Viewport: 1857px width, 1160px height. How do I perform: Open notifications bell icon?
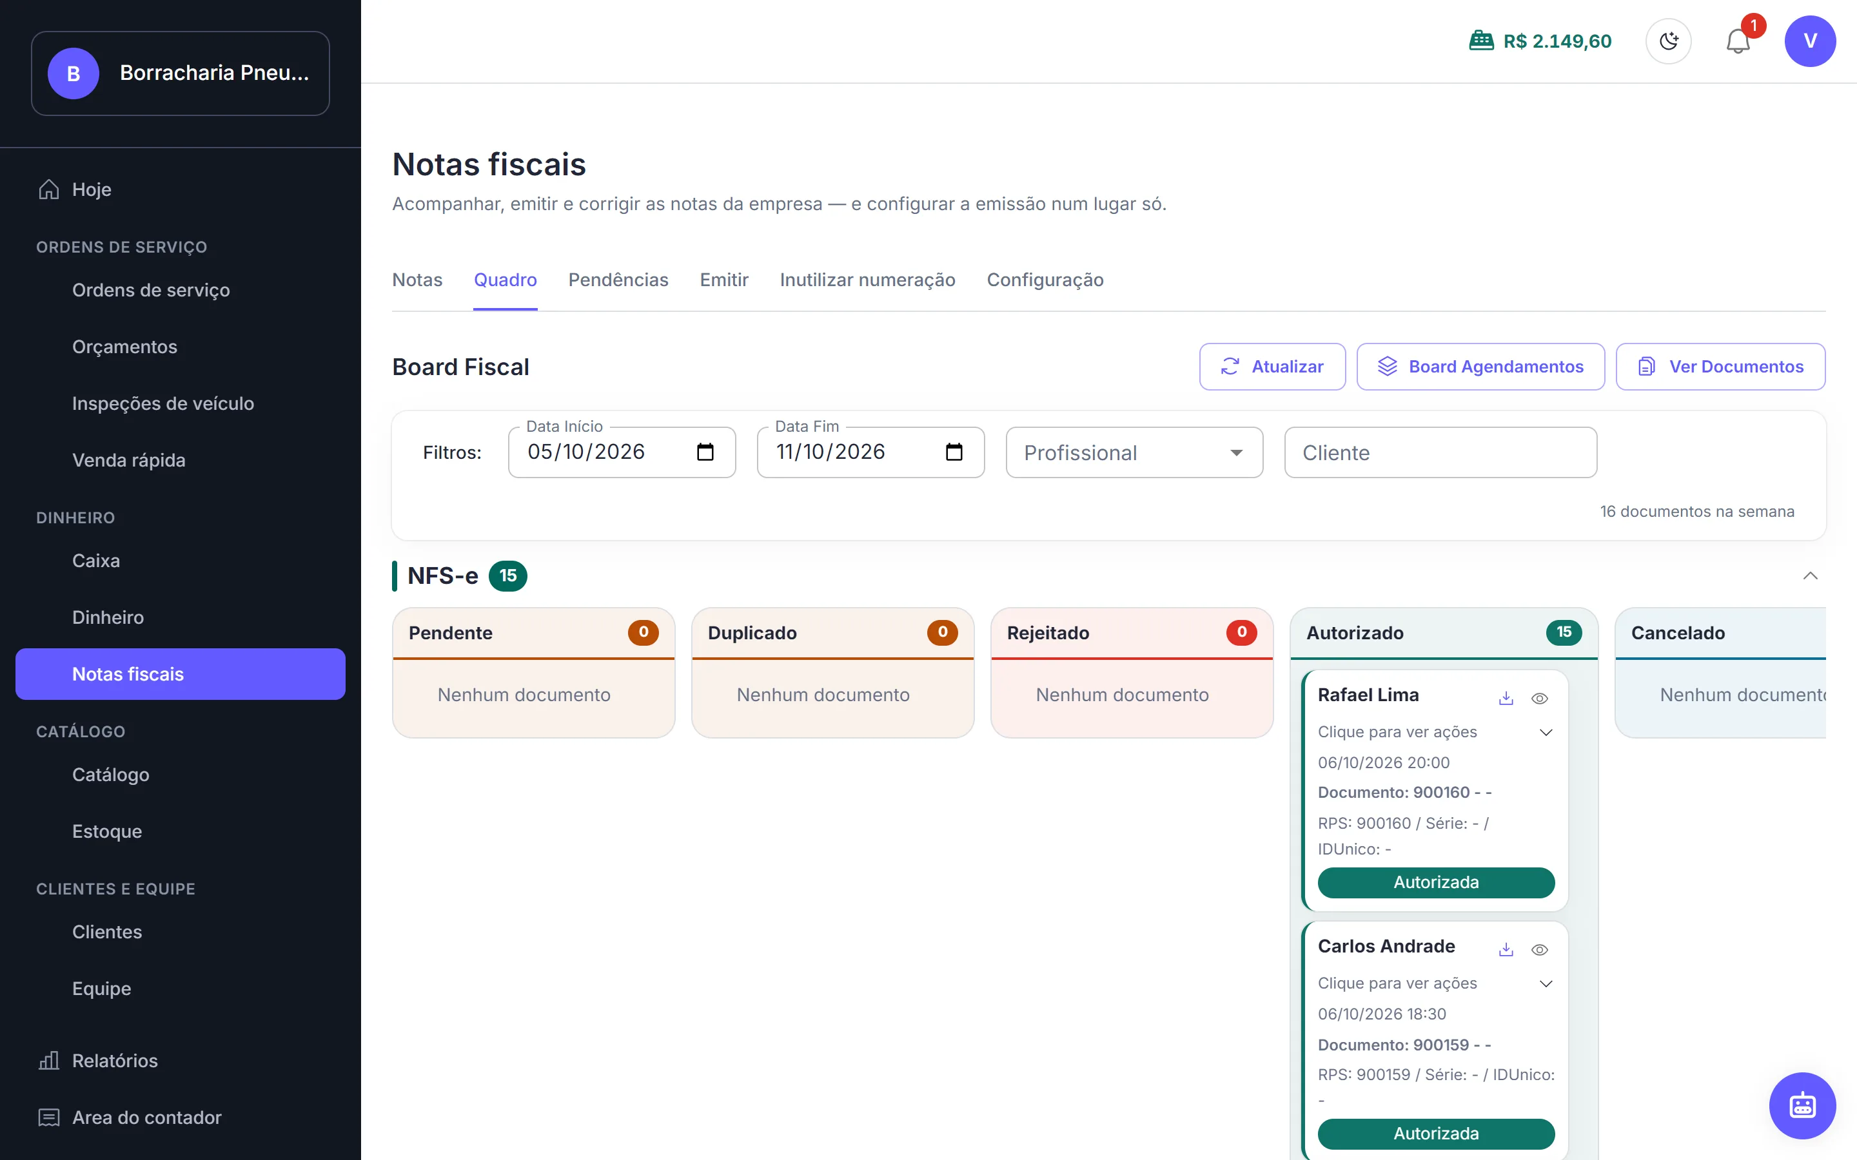pos(1738,41)
